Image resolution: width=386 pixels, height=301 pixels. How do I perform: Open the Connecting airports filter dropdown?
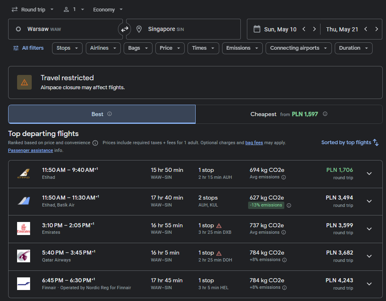click(299, 48)
